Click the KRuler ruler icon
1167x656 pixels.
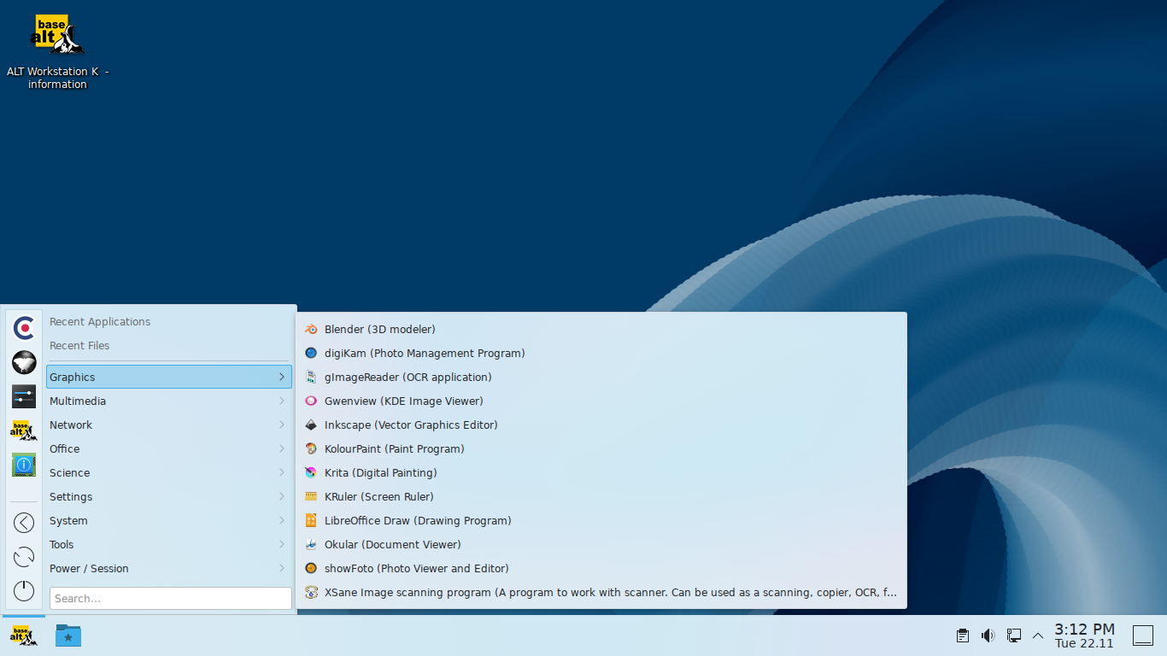point(311,496)
